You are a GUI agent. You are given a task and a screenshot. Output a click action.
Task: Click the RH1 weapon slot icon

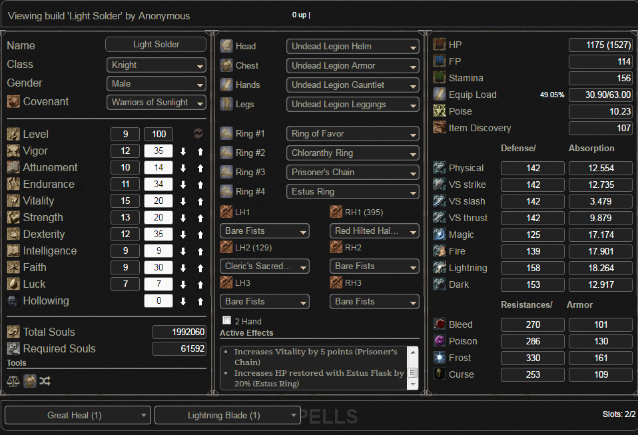(x=336, y=212)
